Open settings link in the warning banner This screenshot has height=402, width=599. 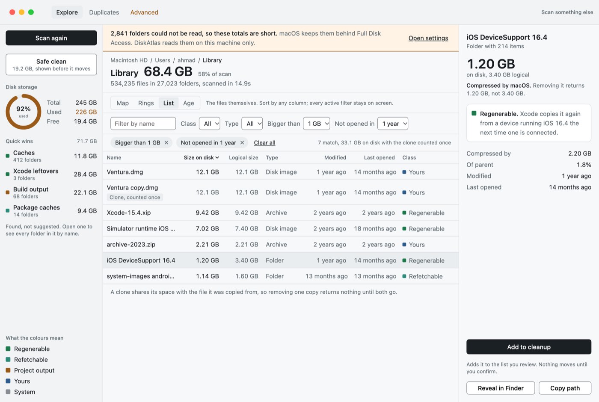[x=428, y=38]
